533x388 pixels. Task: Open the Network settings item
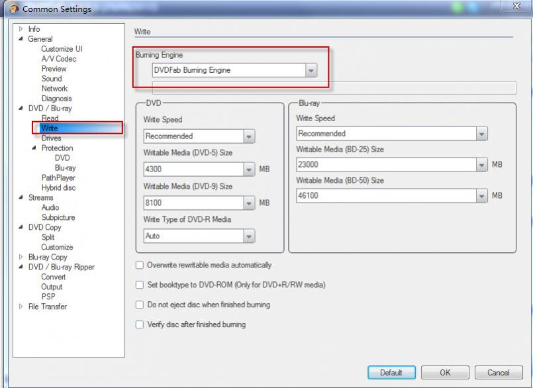point(55,89)
